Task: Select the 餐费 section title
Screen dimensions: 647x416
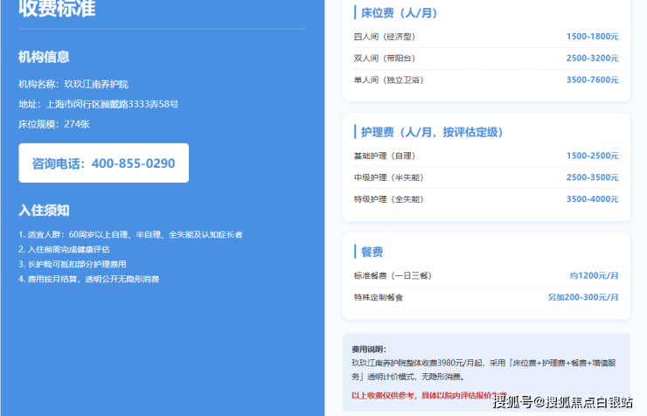Action: (372, 252)
